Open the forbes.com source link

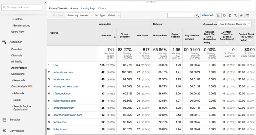tap(60, 122)
